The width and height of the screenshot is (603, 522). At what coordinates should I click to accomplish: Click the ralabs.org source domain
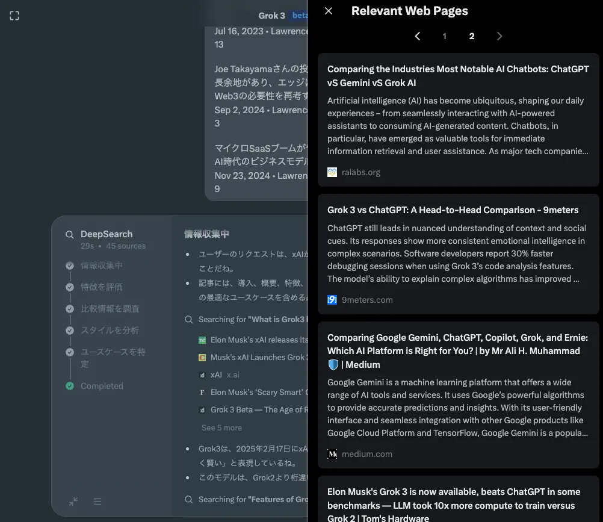(360, 172)
